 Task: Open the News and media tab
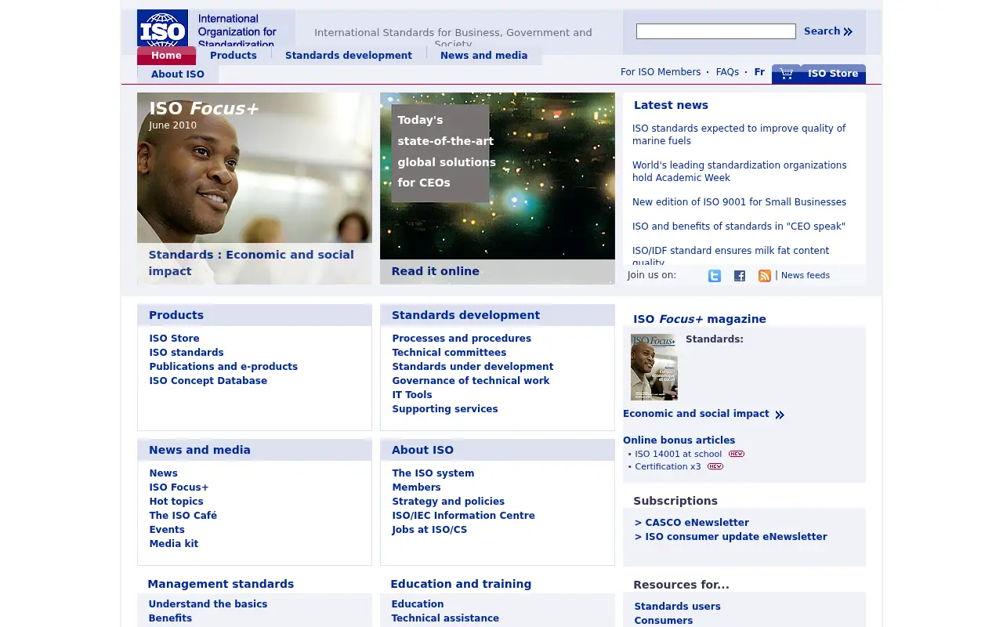[484, 56]
